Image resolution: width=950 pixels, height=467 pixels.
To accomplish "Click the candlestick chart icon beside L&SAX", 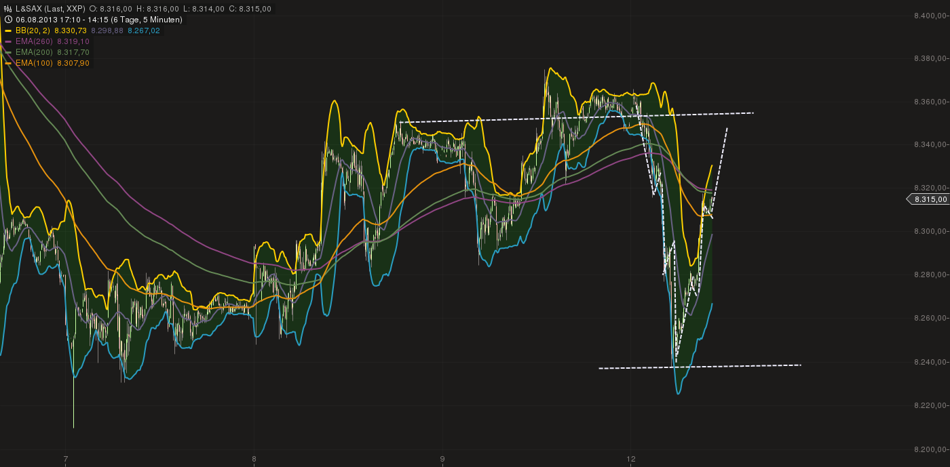I will click(7, 9).
